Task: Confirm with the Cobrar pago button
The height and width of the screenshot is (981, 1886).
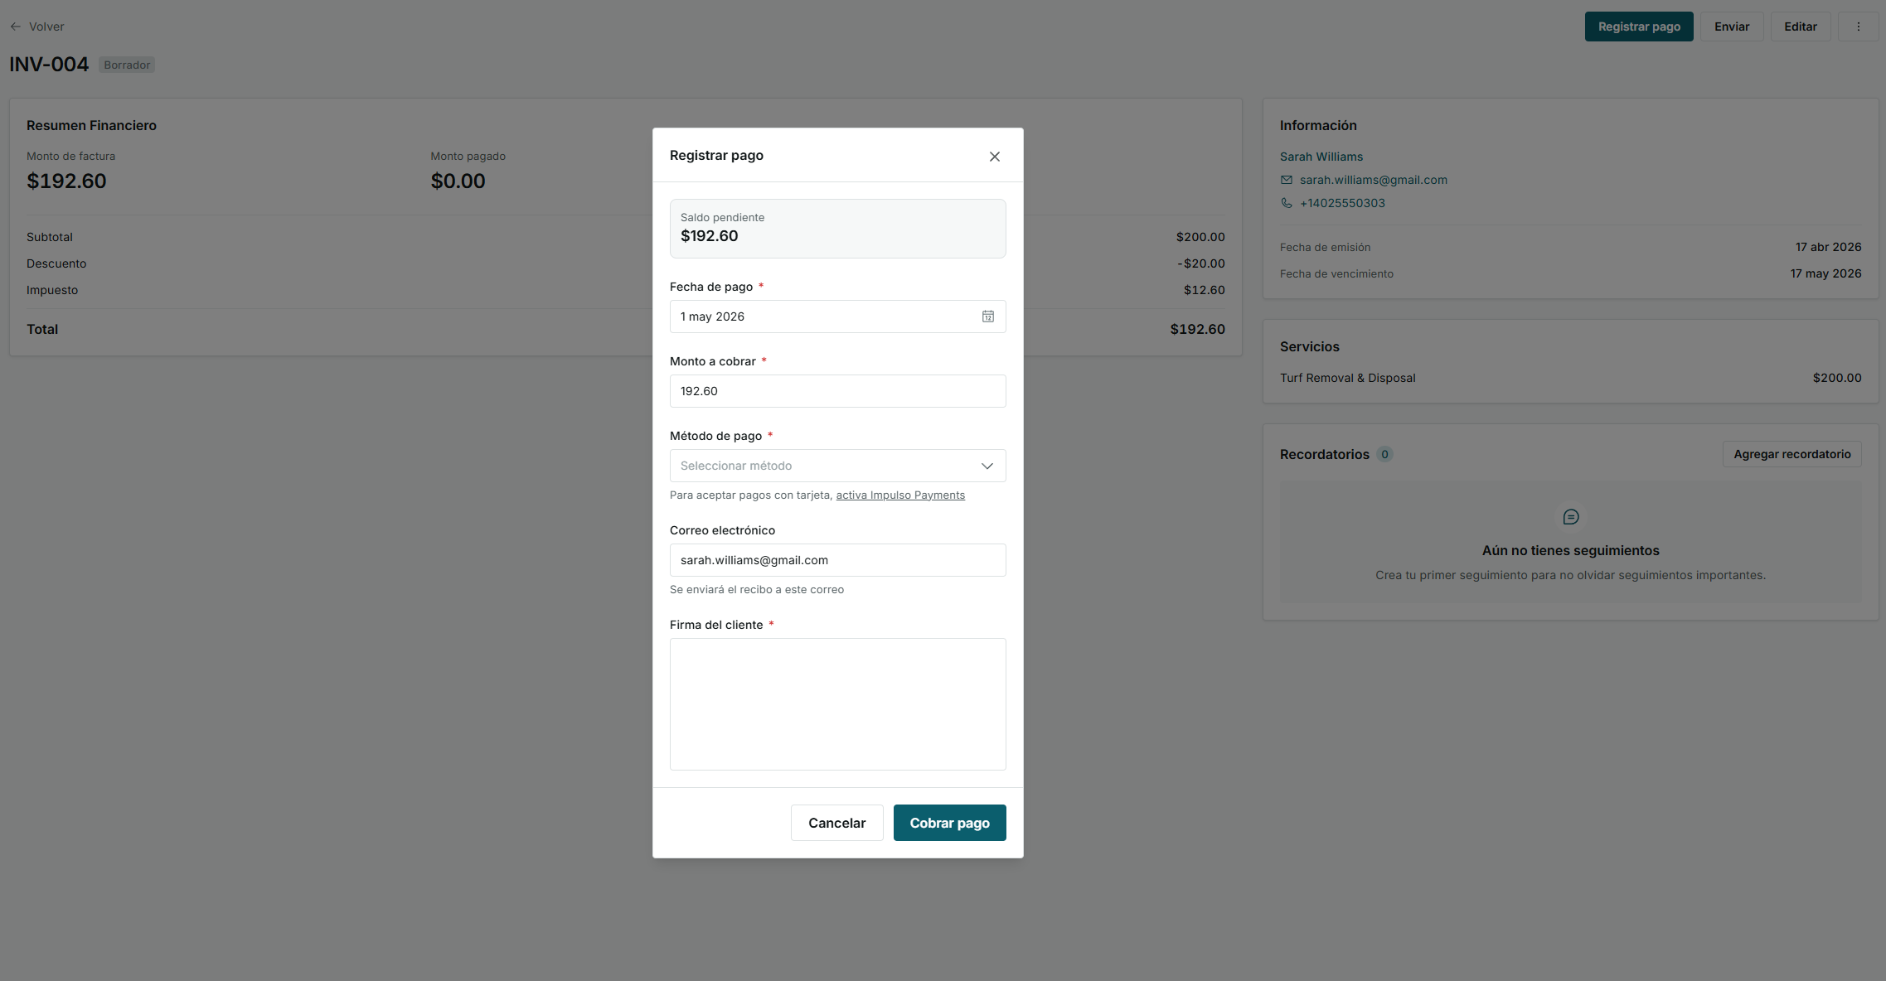Action: (x=949, y=823)
